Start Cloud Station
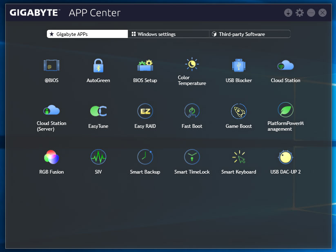 tap(285, 65)
